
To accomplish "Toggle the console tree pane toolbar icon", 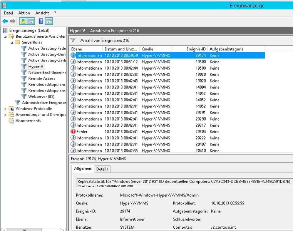I will (31, 21).
